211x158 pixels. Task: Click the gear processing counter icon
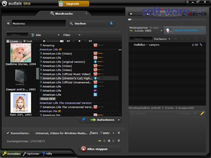(x=109, y=141)
